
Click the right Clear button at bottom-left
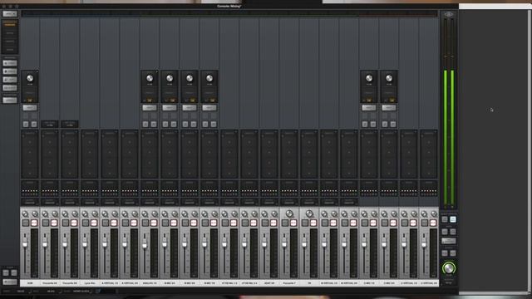tap(14, 272)
